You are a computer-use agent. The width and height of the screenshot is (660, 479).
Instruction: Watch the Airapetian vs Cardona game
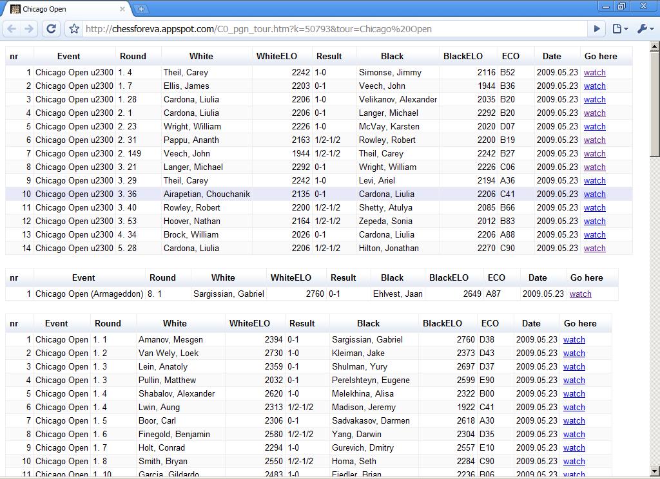tap(594, 194)
